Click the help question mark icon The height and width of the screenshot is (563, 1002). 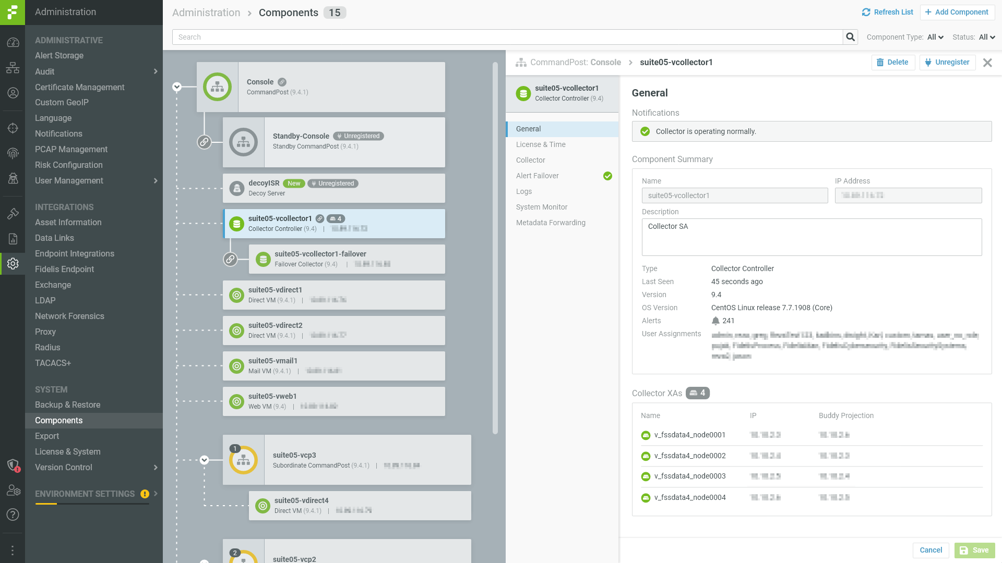click(x=13, y=515)
